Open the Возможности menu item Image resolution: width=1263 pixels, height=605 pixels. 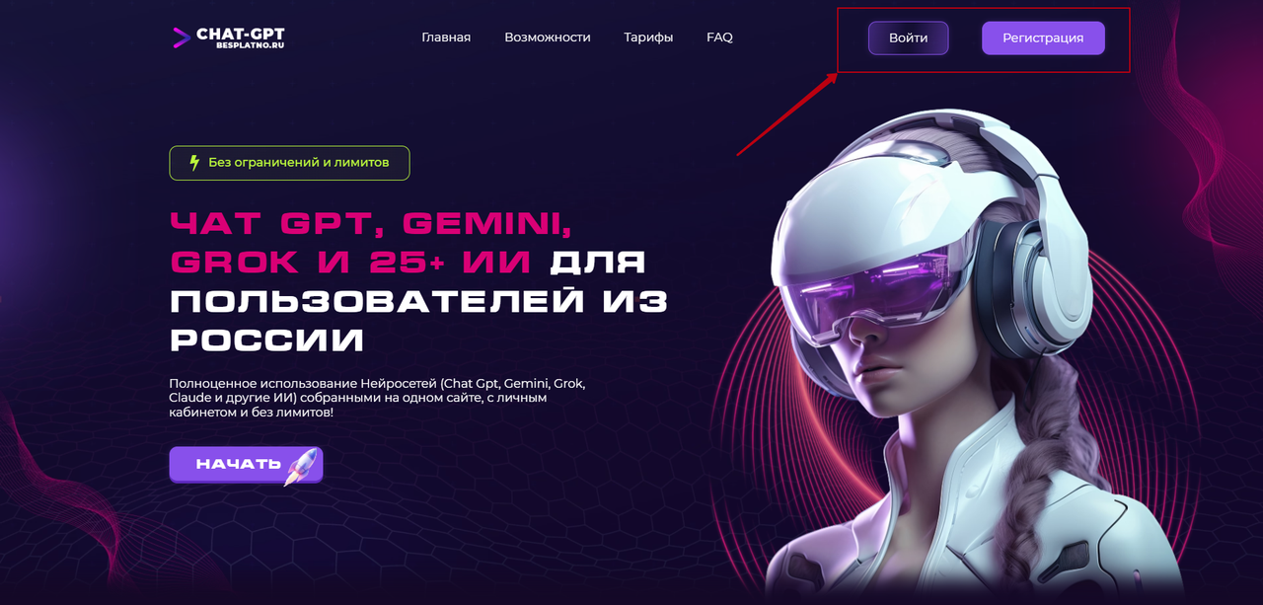(548, 38)
